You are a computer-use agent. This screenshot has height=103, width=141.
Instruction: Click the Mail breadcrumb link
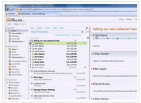point(9,24)
